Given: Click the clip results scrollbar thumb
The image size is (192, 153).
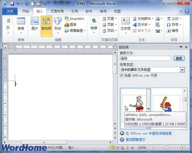Looking at the screenshot, I should point(184,99).
